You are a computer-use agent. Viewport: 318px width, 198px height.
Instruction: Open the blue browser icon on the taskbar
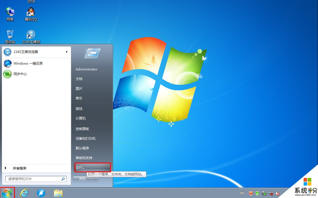(41, 193)
